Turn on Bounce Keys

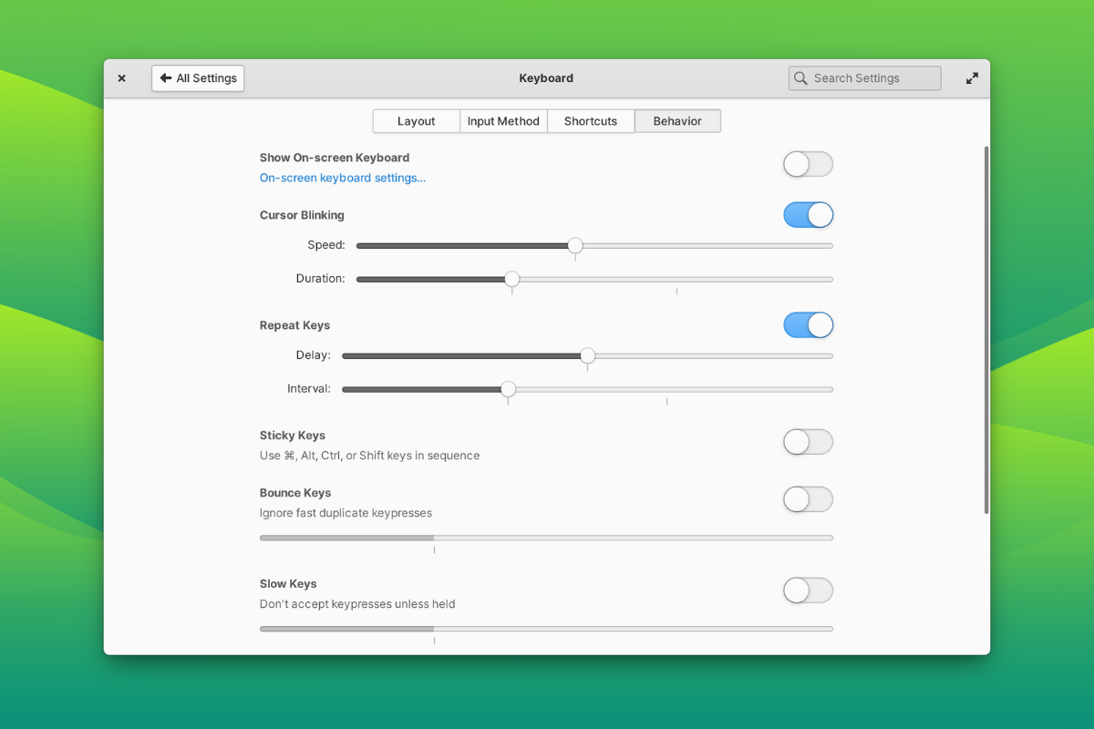[x=808, y=499]
